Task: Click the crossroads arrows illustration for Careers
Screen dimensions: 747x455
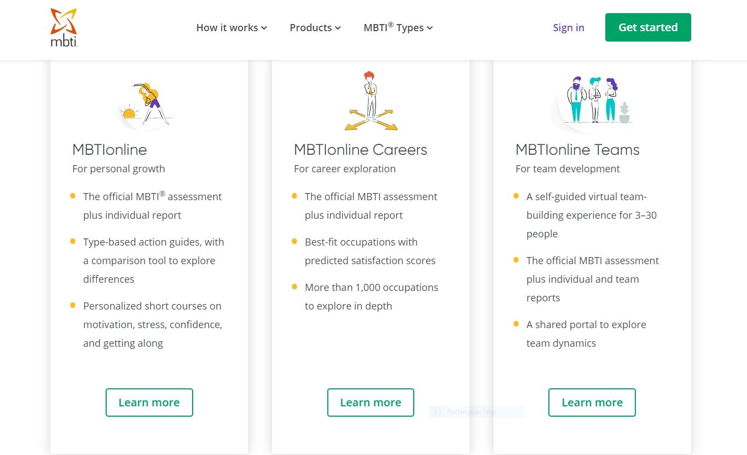Action: 371,102
